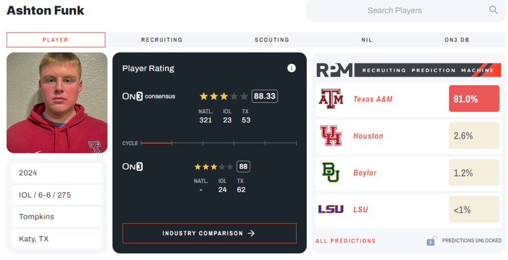This screenshot has height=260, width=508.
Task: Open the Player Rating info icon
Action: 292,68
